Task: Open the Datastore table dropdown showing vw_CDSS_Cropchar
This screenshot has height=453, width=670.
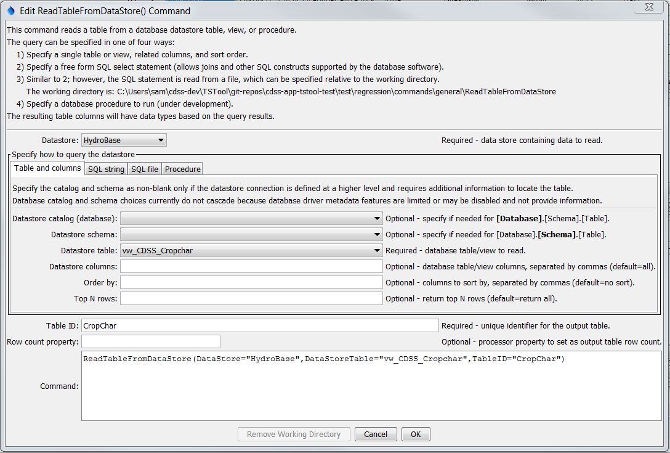Action: [x=377, y=250]
